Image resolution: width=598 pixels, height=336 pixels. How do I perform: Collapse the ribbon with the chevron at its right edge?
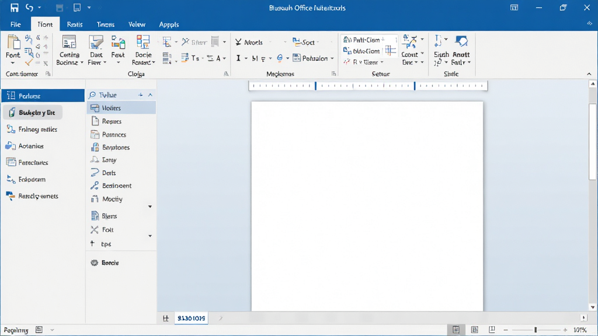589,74
